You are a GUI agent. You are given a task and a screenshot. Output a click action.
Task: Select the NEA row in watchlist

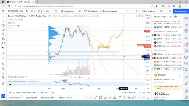[x=167, y=35]
